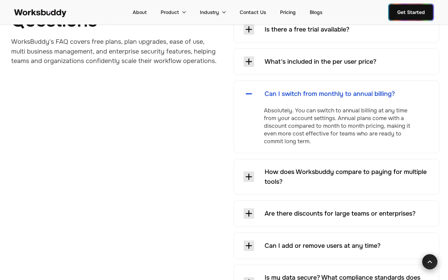
Task: Open the About page
Action: 140,12
